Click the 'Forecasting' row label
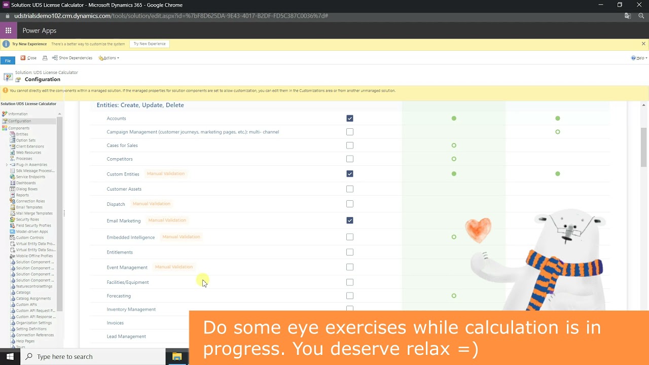Screen dimensions: 649x365 pyautogui.click(x=119, y=296)
